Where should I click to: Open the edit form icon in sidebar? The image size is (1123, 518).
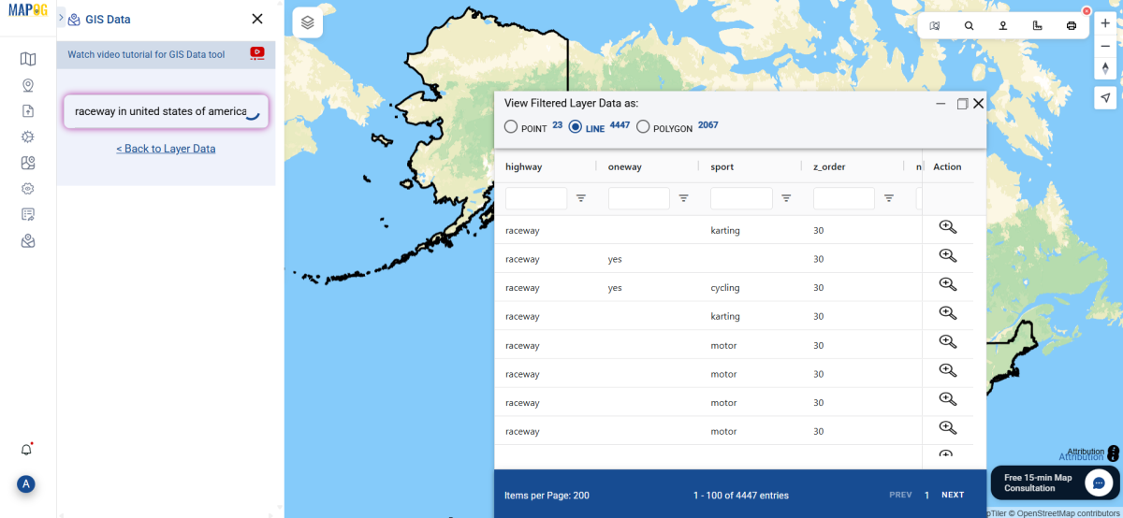[28, 214]
